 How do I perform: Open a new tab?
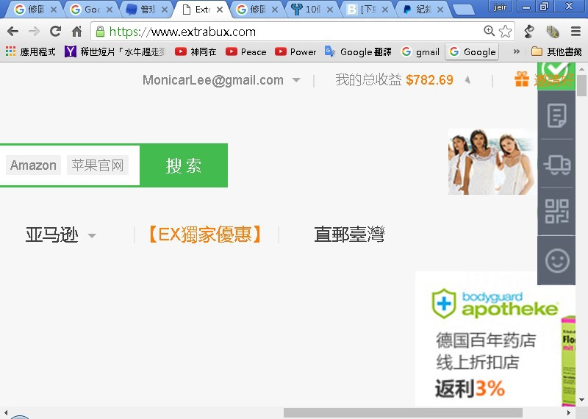pyautogui.click(x=464, y=10)
